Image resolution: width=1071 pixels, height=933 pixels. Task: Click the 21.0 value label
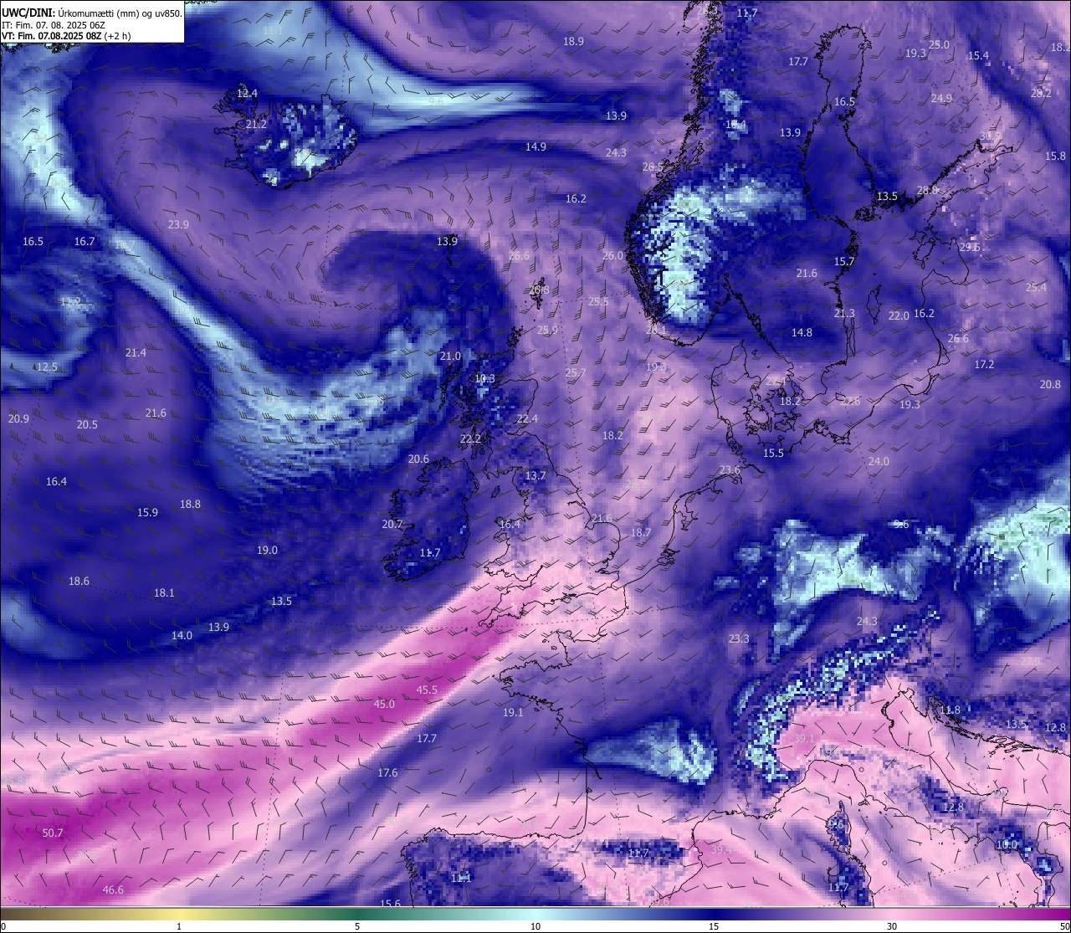click(x=450, y=356)
